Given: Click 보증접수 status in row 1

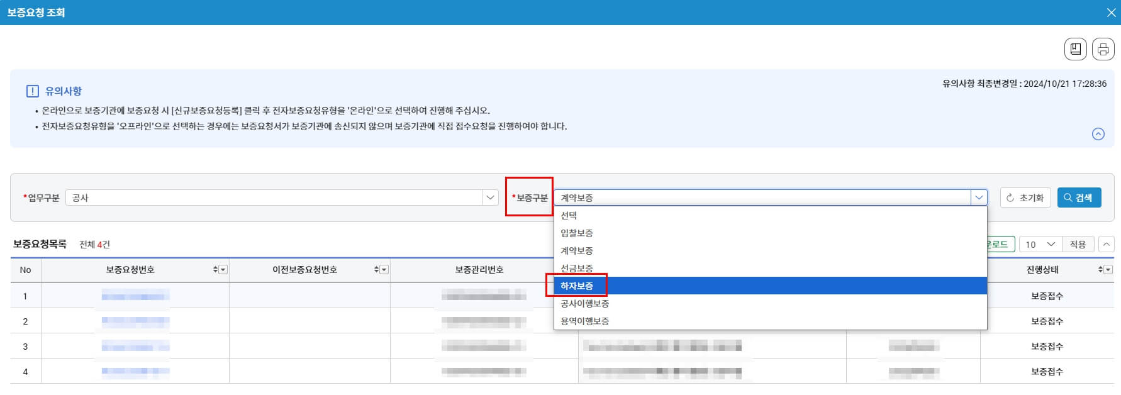Looking at the screenshot, I should [x=1047, y=296].
